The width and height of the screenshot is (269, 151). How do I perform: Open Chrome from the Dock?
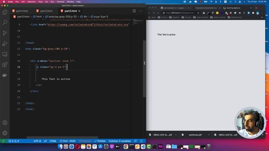[x=126, y=146]
